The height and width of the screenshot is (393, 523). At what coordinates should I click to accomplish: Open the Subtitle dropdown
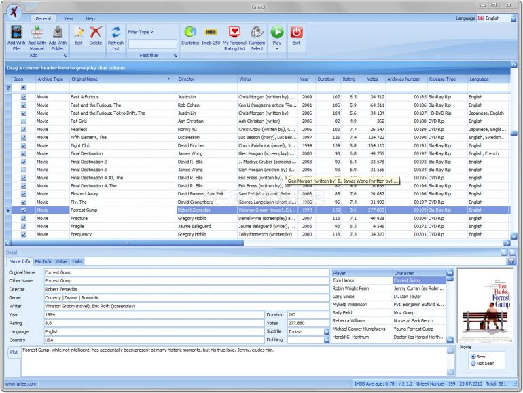pos(327,331)
